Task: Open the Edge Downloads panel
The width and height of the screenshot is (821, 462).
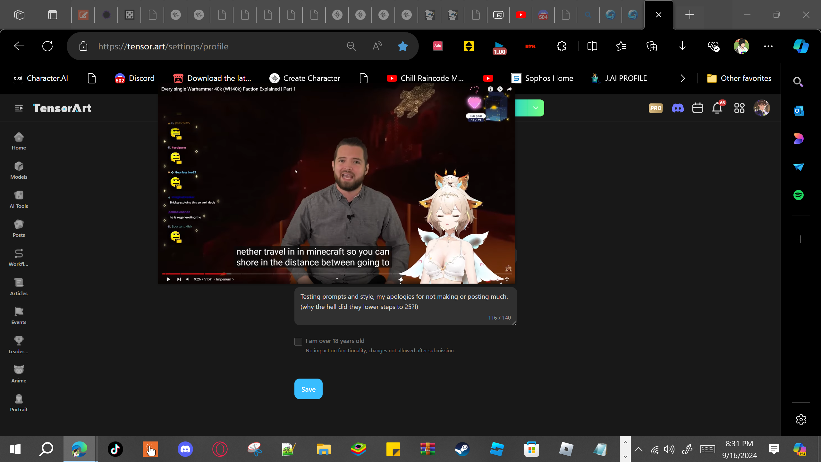Action: click(682, 46)
